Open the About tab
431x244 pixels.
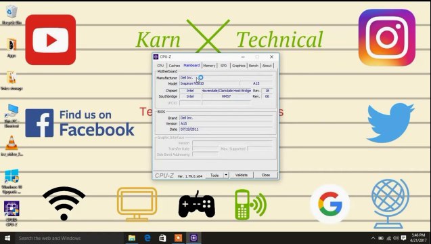pos(267,66)
